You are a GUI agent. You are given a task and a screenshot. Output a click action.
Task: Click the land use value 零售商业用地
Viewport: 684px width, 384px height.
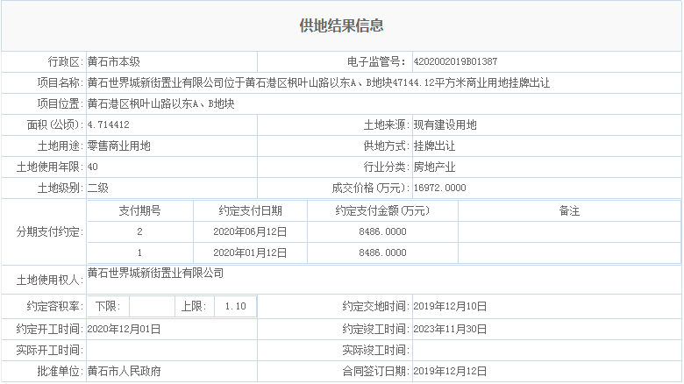coord(119,146)
